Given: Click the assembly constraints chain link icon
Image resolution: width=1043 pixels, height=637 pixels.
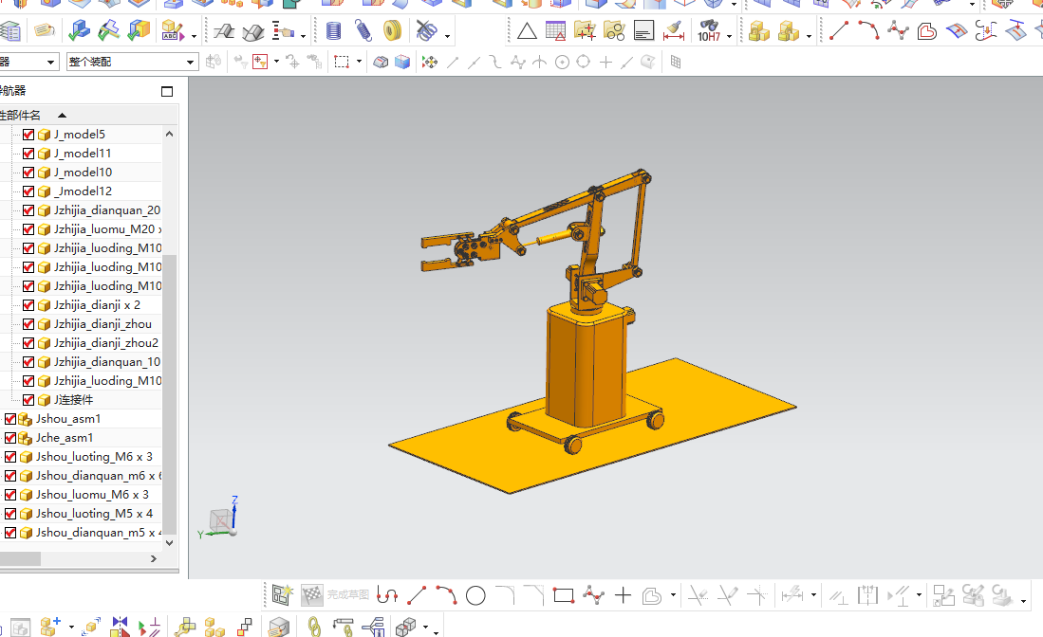Looking at the screenshot, I should (315, 627).
